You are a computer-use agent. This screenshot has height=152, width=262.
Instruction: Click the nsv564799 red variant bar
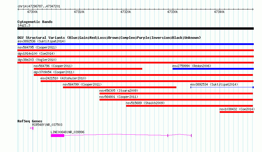coord(120,87)
